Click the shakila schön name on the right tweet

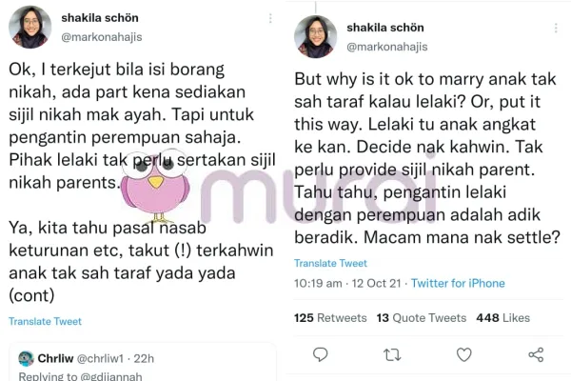pyautogui.click(x=386, y=27)
